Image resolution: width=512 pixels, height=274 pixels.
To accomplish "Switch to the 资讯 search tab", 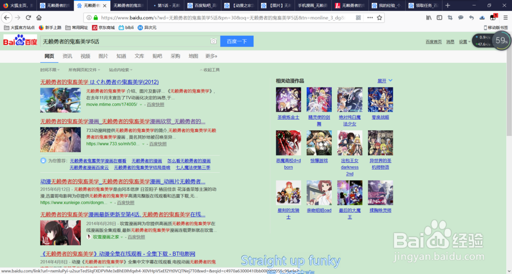I will (x=67, y=56).
